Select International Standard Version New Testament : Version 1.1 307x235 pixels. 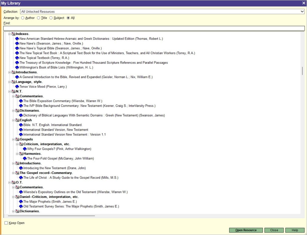64,135
